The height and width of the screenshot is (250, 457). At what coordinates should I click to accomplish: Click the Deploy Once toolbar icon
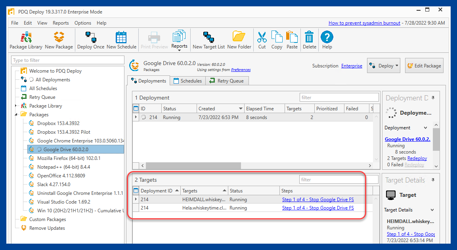click(x=91, y=40)
